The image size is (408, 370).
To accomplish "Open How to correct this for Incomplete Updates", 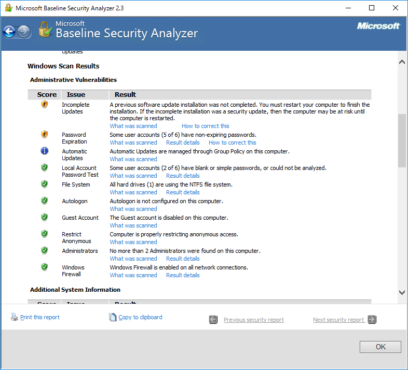I will (x=206, y=126).
